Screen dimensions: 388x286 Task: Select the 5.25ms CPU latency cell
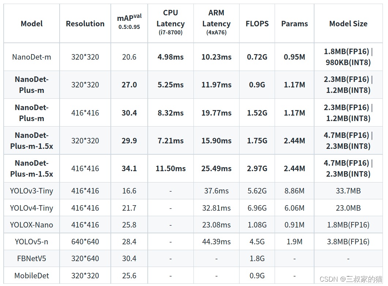(170, 85)
